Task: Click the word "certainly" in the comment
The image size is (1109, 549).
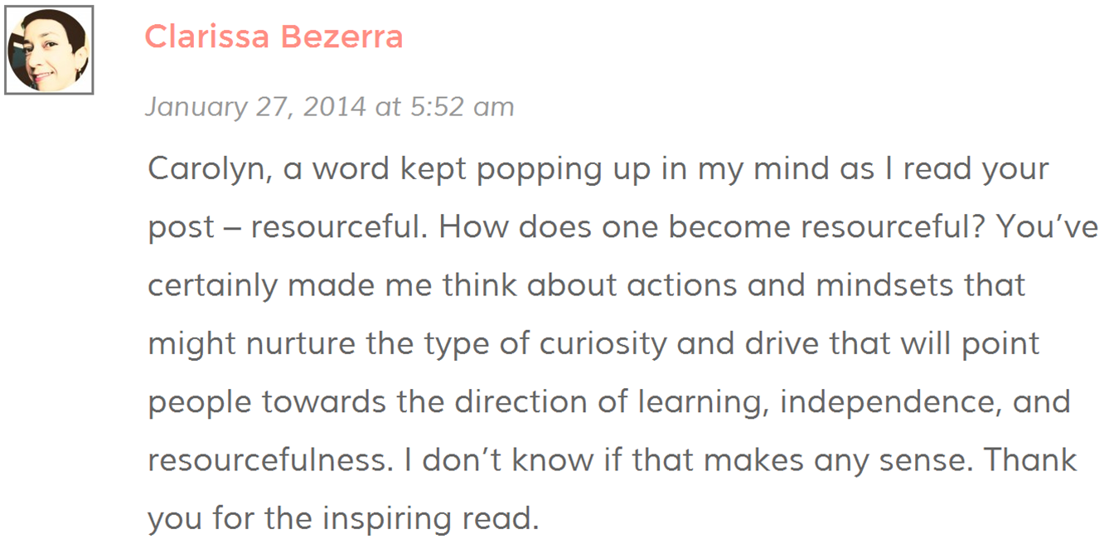Action: click(x=213, y=285)
